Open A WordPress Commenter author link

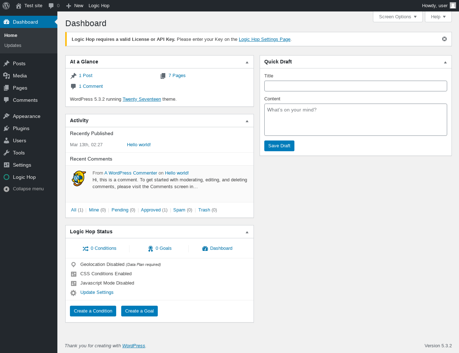[x=131, y=173]
